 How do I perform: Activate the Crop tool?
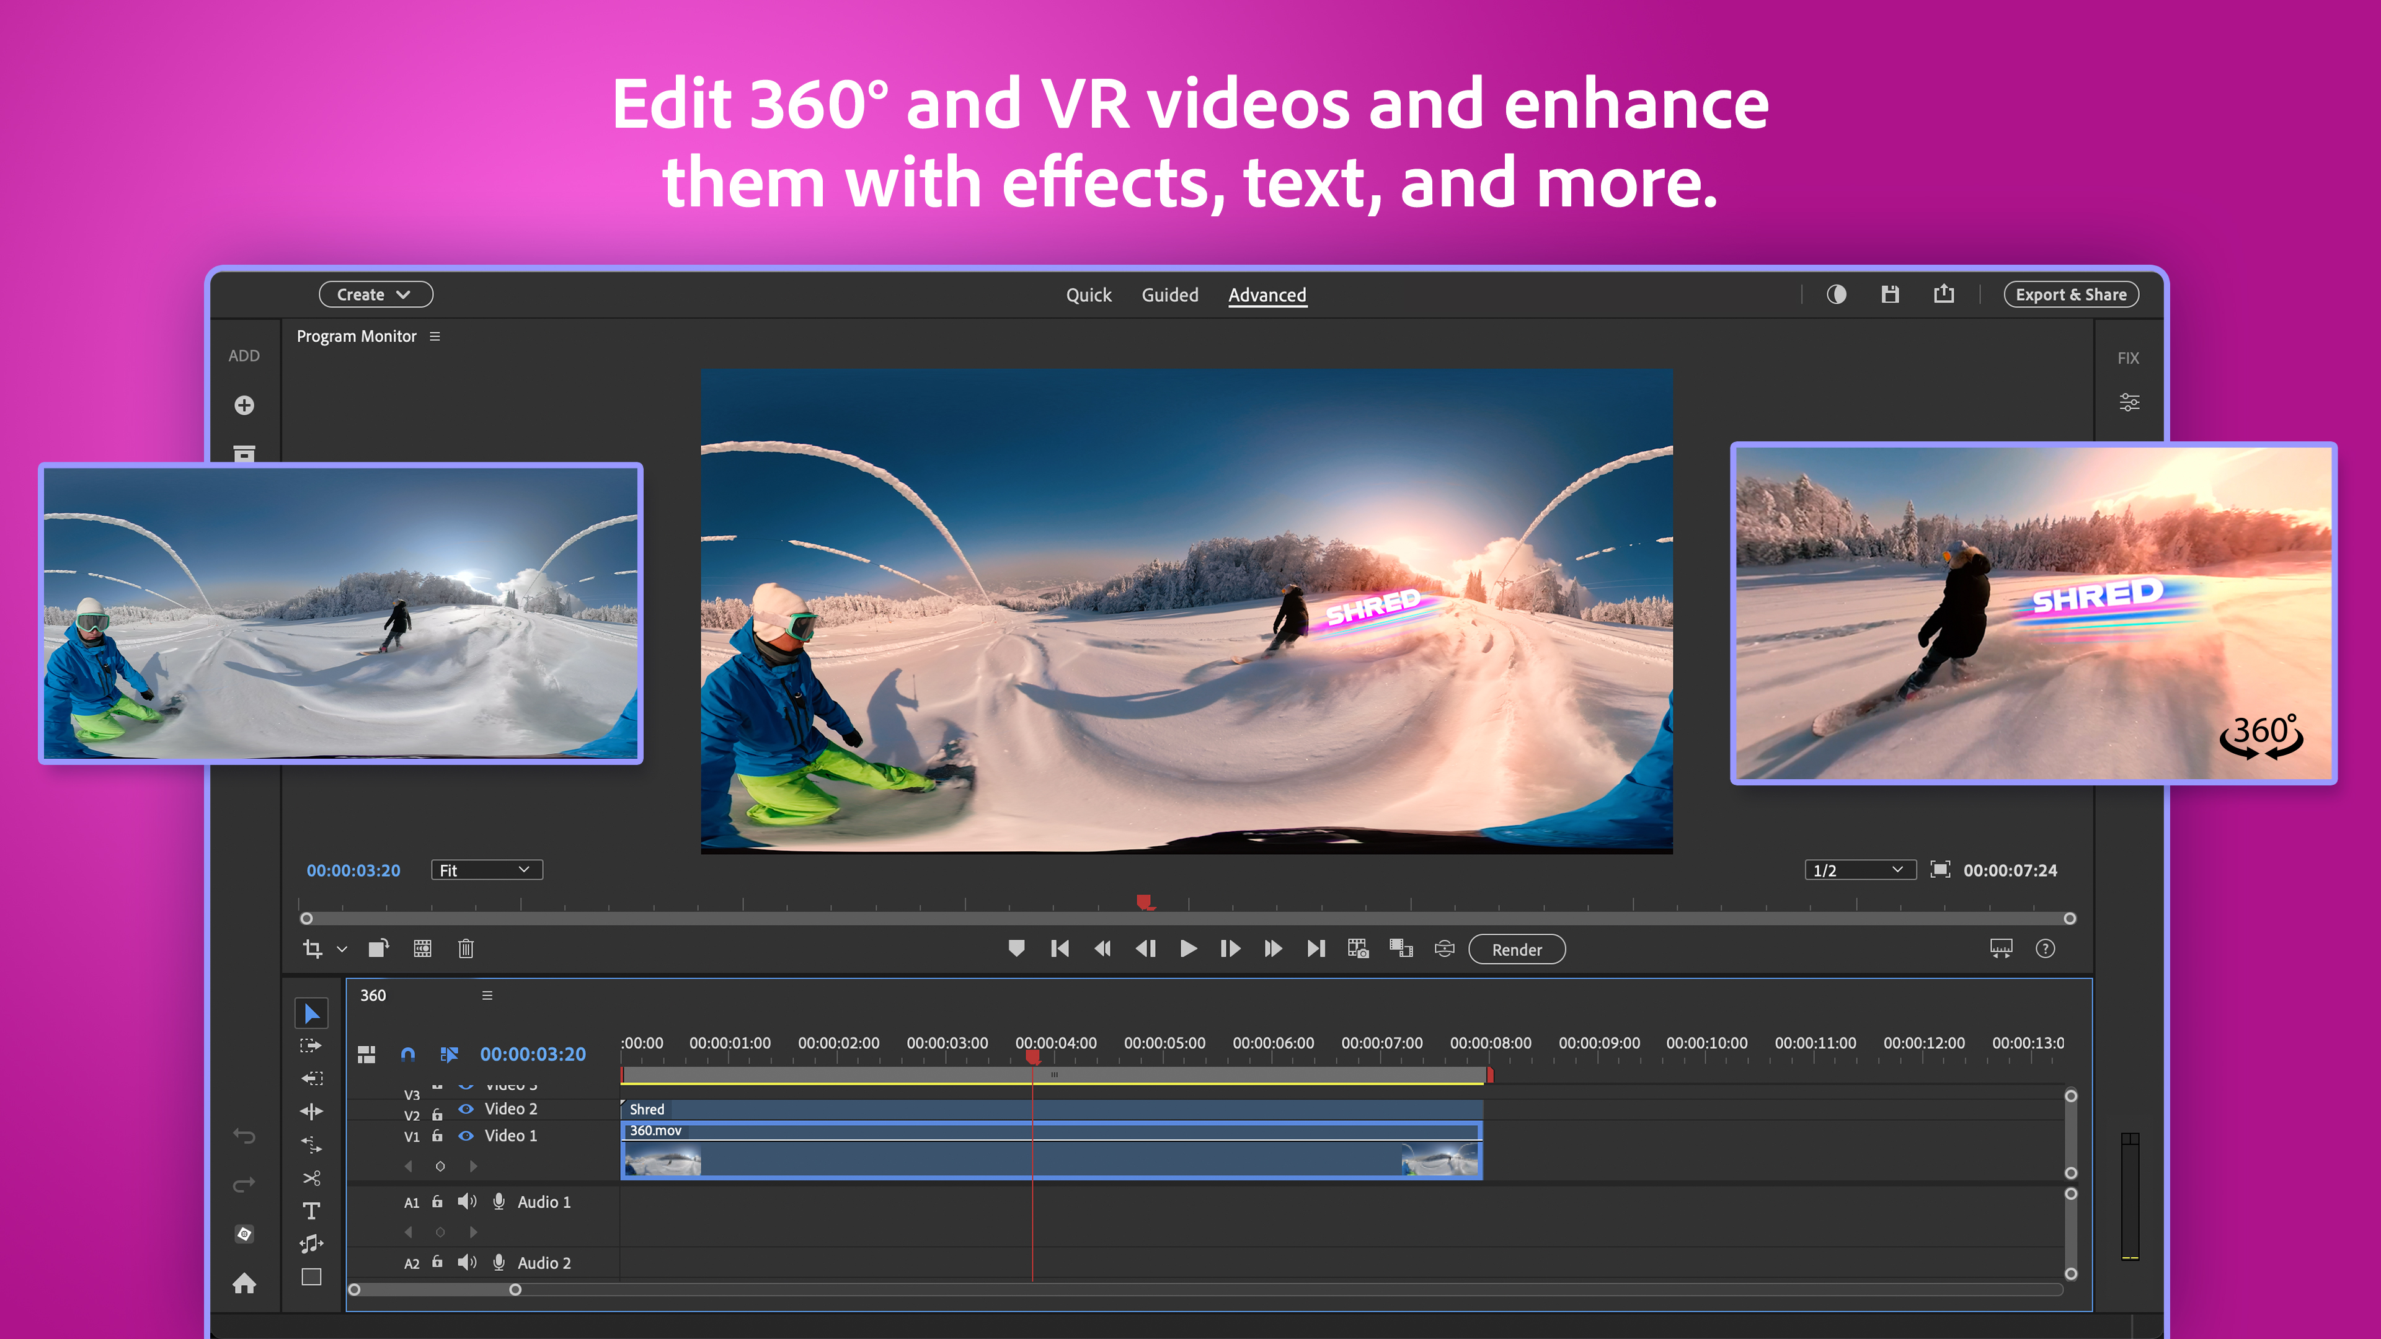(313, 949)
